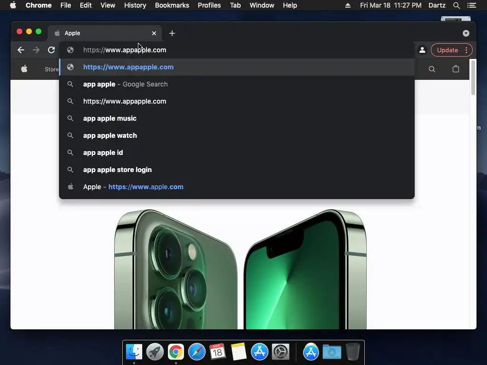Click the menu bar date and time

[391, 5]
